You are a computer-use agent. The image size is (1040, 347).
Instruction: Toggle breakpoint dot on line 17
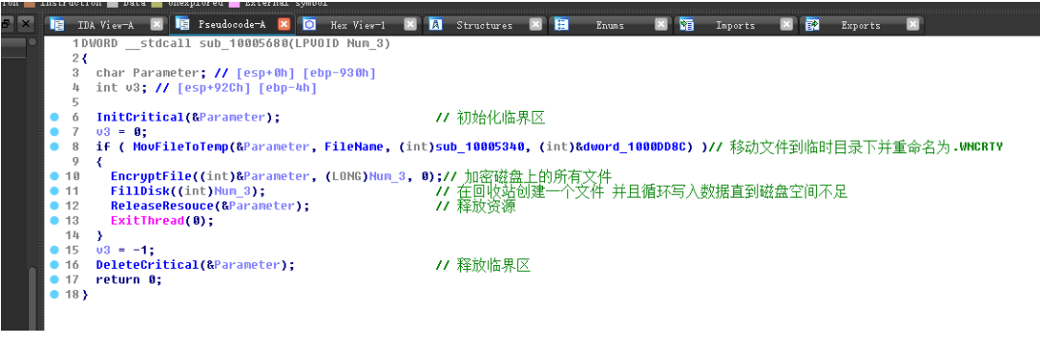point(54,279)
